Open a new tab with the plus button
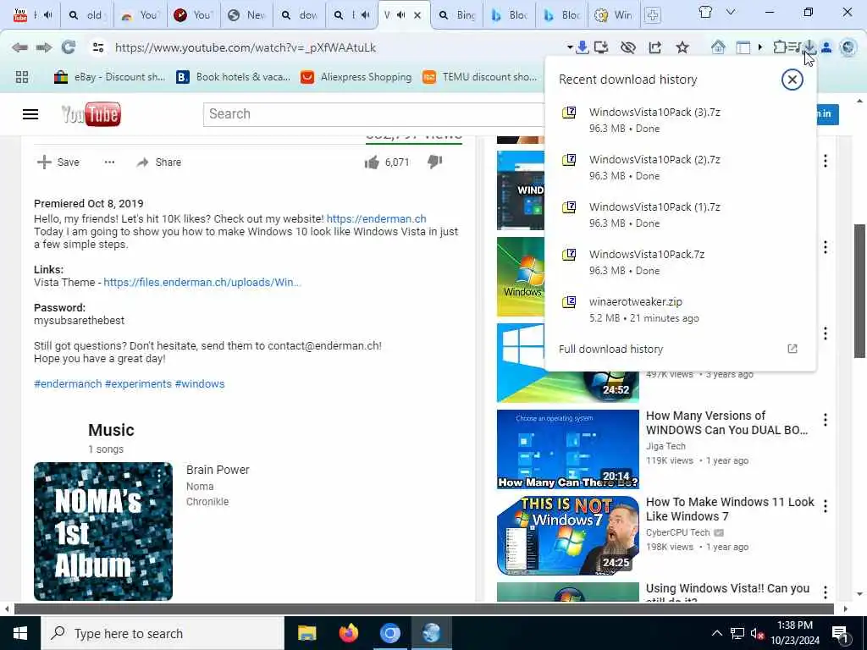This screenshot has height=650, width=867. coord(653,15)
